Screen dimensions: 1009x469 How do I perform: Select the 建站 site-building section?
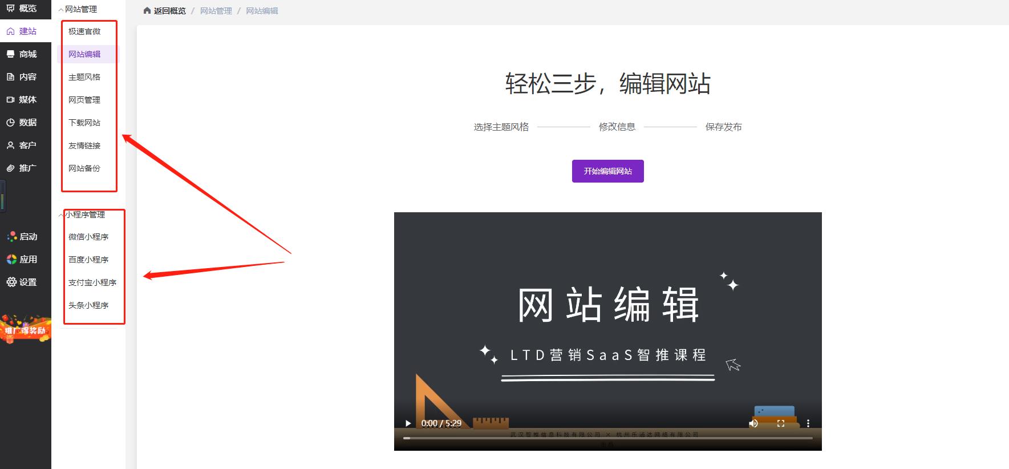click(x=22, y=31)
